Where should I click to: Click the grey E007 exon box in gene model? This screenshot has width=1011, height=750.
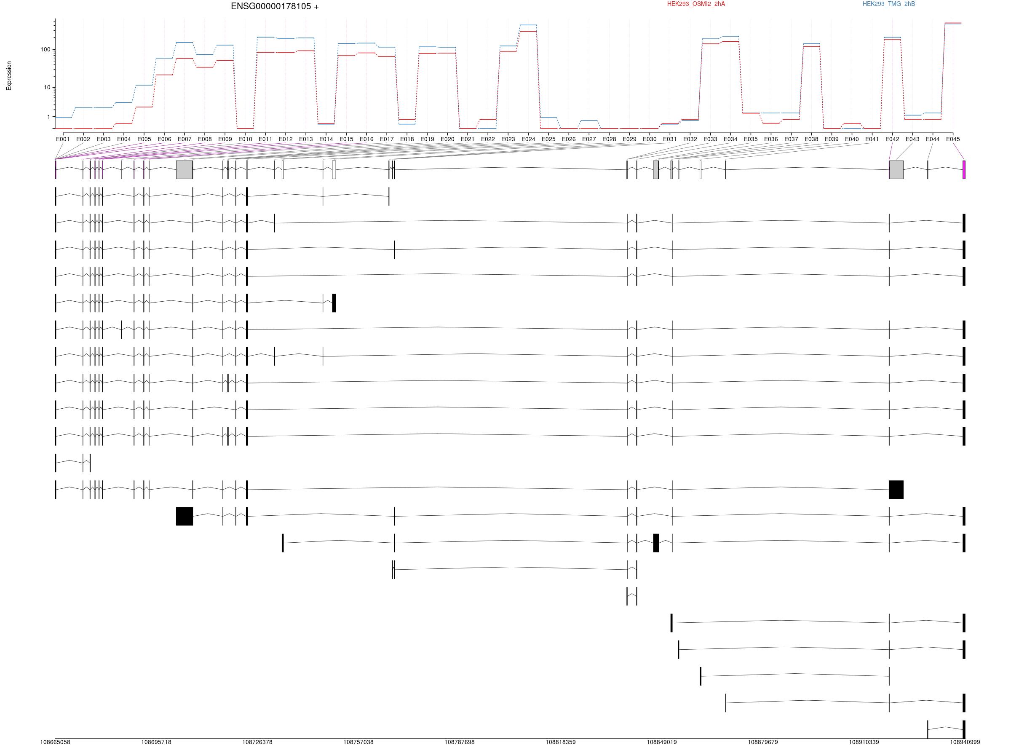(x=184, y=170)
